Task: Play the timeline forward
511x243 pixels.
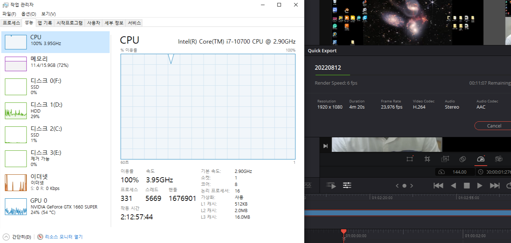Action: (x=480, y=186)
